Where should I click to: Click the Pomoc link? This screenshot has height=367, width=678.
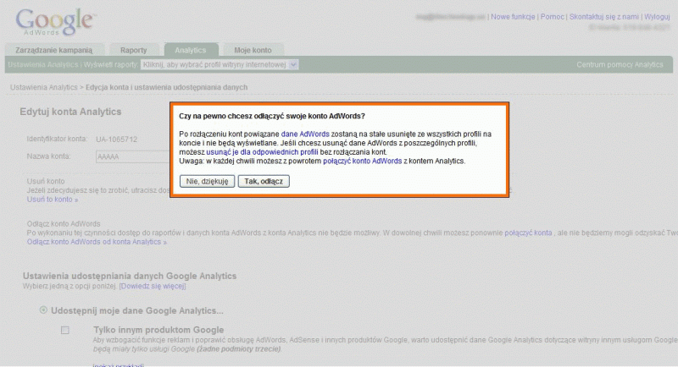point(553,17)
